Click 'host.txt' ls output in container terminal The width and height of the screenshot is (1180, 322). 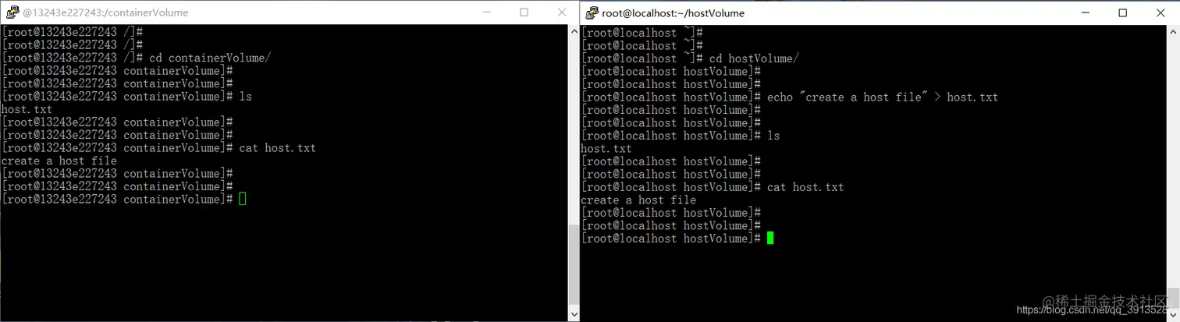(x=27, y=110)
